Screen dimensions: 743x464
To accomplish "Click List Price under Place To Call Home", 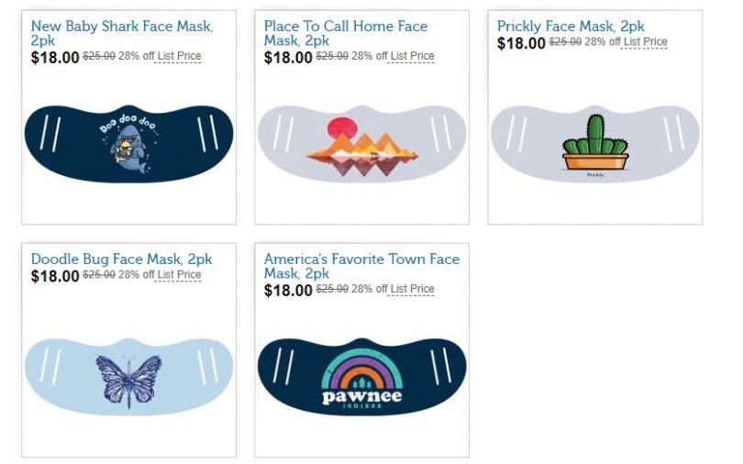I will pyautogui.click(x=412, y=57).
